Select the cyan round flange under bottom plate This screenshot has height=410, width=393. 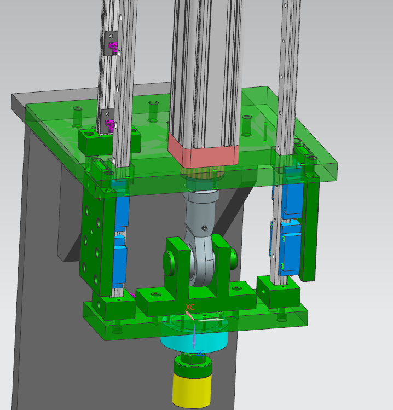coord(194,340)
